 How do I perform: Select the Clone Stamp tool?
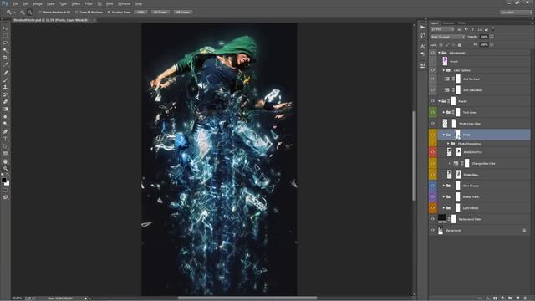pyautogui.click(x=5, y=87)
